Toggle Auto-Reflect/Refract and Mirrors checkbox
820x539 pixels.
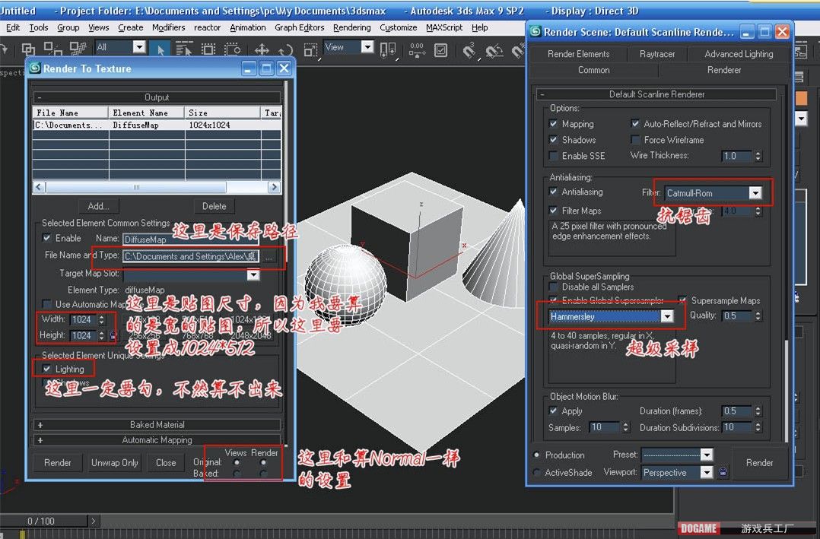pyautogui.click(x=635, y=124)
